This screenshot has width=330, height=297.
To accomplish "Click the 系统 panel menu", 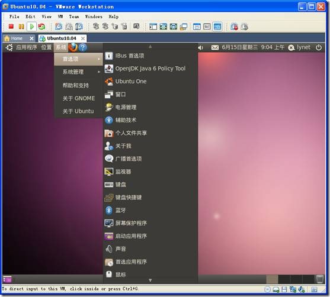I will tap(61, 47).
